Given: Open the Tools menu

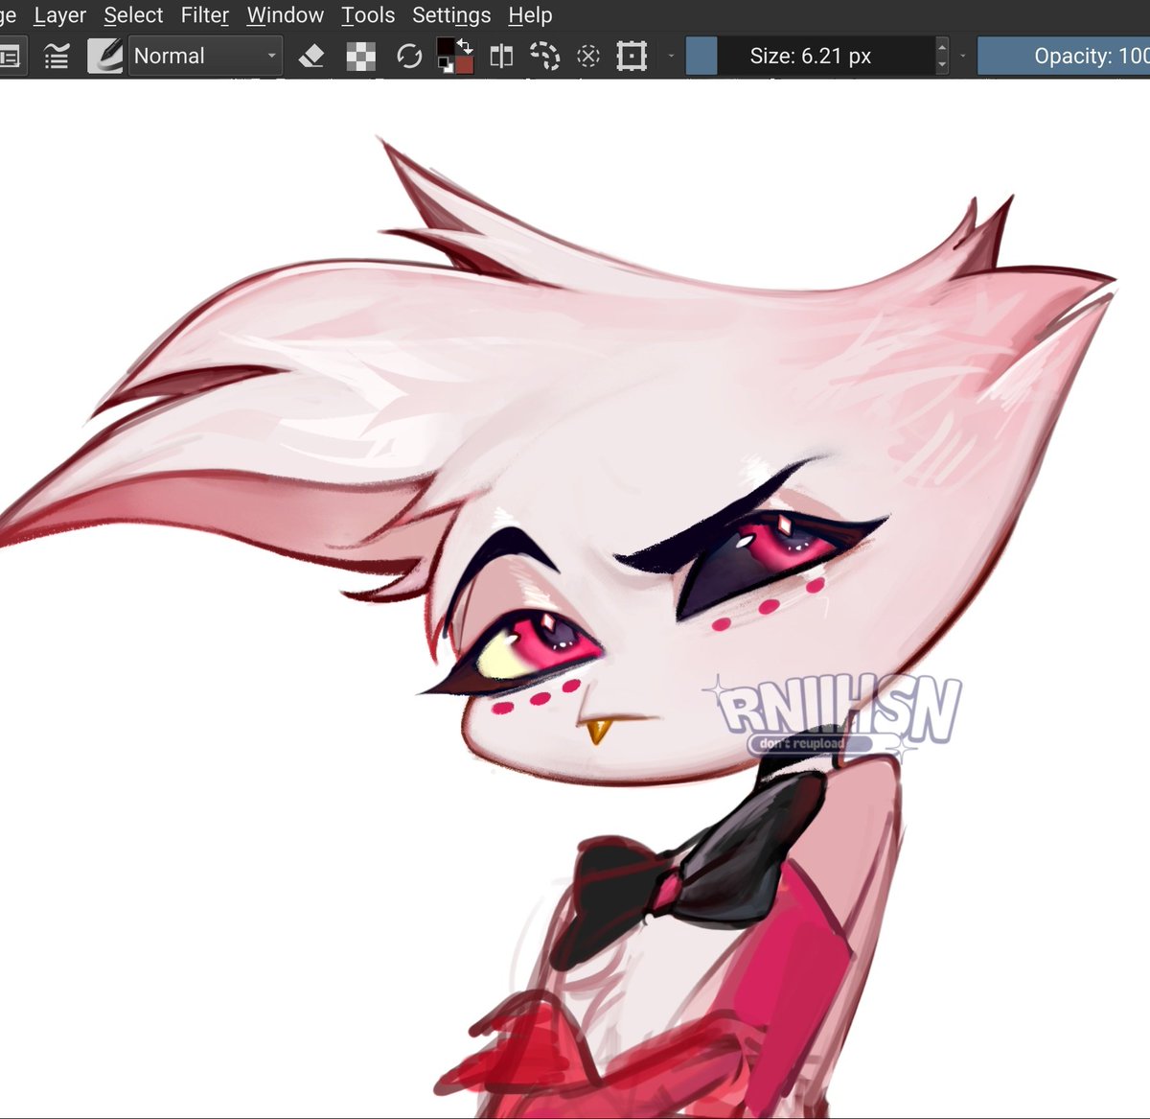Looking at the screenshot, I should pyautogui.click(x=368, y=15).
